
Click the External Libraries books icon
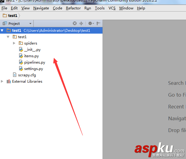[9, 81]
